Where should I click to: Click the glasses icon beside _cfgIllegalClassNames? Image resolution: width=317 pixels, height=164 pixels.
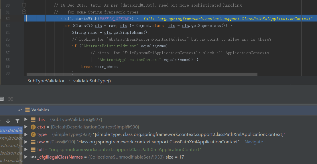[33, 157]
